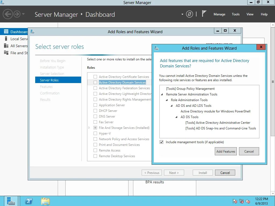The height and width of the screenshot is (206, 275).
Task: Check Network Policy and Access Services
Action: tap(95, 139)
